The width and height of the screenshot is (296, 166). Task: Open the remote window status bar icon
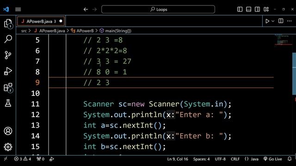(6, 159)
